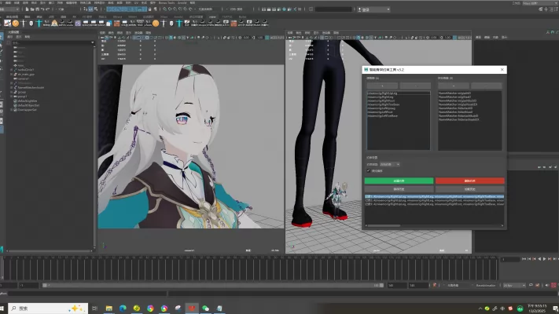Image resolution: width=559 pixels, height=314 pixels.
Task: Play the animation forwards
Action: [x=544, y=259]
